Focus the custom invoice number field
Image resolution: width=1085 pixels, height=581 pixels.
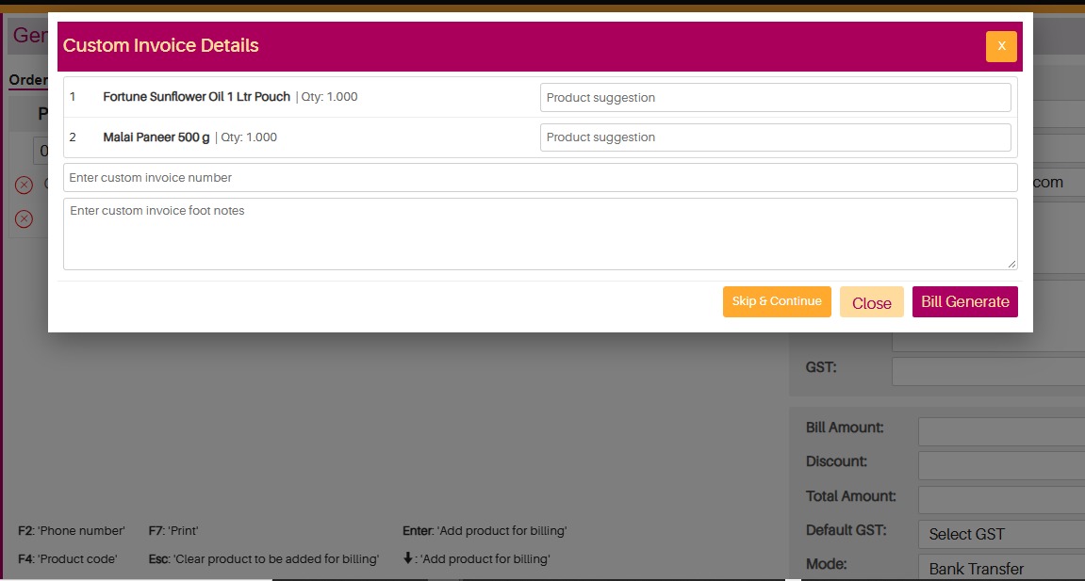tap(540, 178)
